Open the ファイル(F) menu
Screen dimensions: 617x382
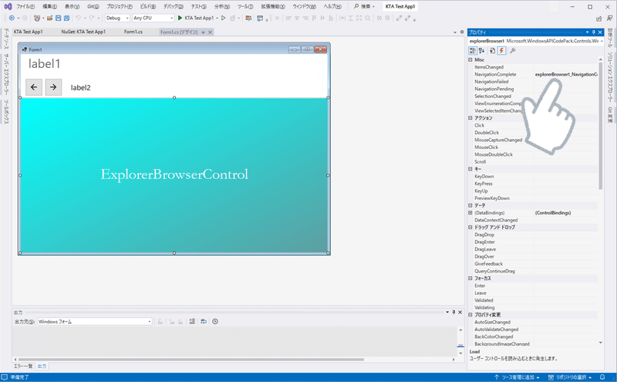pyautogui.click(x=25, y=7)
